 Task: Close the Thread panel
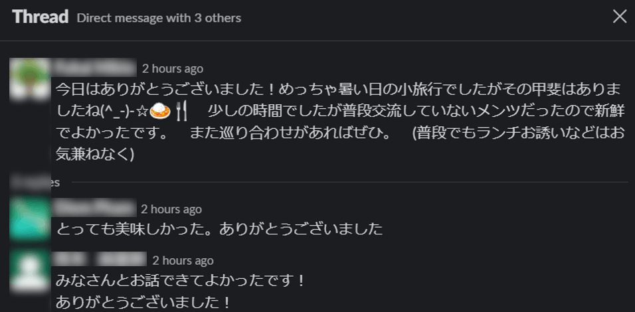619,17
